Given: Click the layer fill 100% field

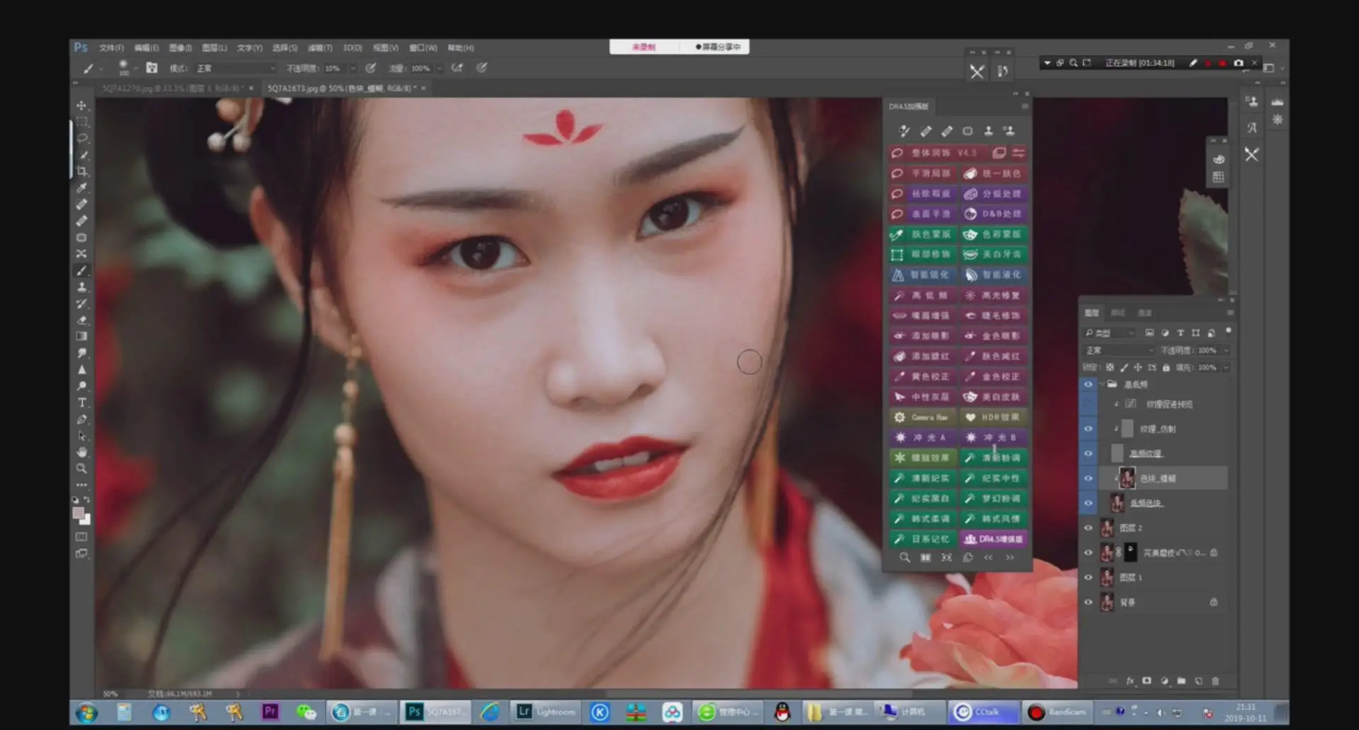Looking at the screenshot, I should 1207,367.
